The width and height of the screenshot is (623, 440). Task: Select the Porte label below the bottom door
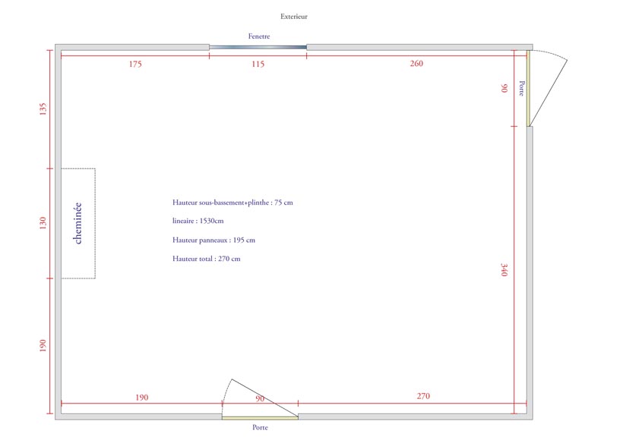260,427
